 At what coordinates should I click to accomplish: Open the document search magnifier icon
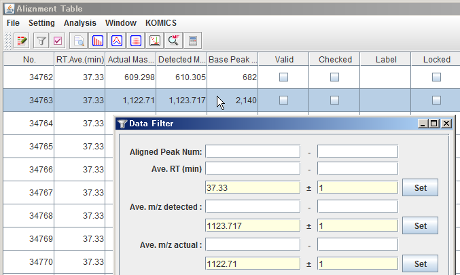pyautogui.click(x=79, y=41)
